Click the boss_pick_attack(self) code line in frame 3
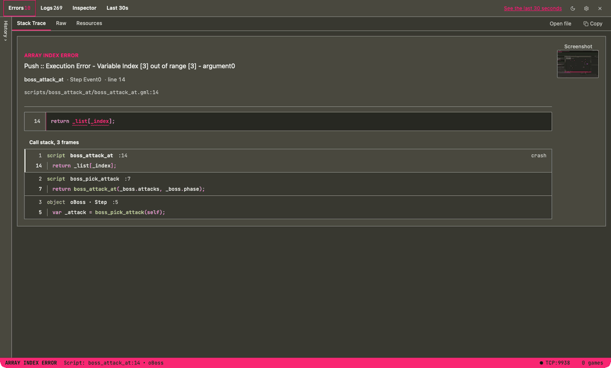Viewport: 611px width, 368px height. (109, 212)
